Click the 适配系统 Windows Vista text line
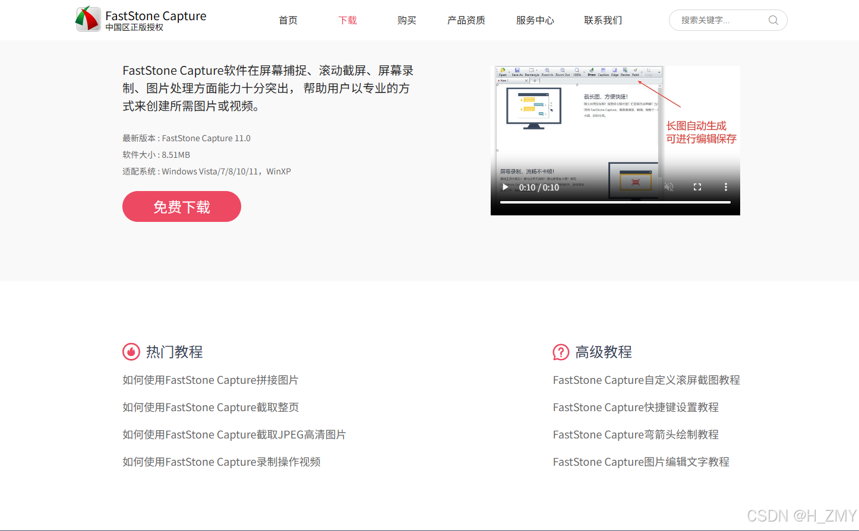The height and width of the screenshot is (531, 859). click(x=207, y=171)
